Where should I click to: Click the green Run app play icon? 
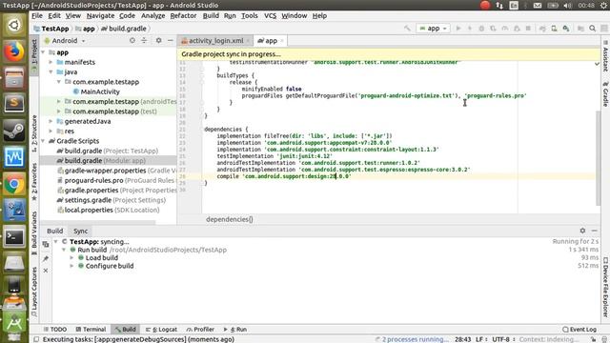pos(458,29)
